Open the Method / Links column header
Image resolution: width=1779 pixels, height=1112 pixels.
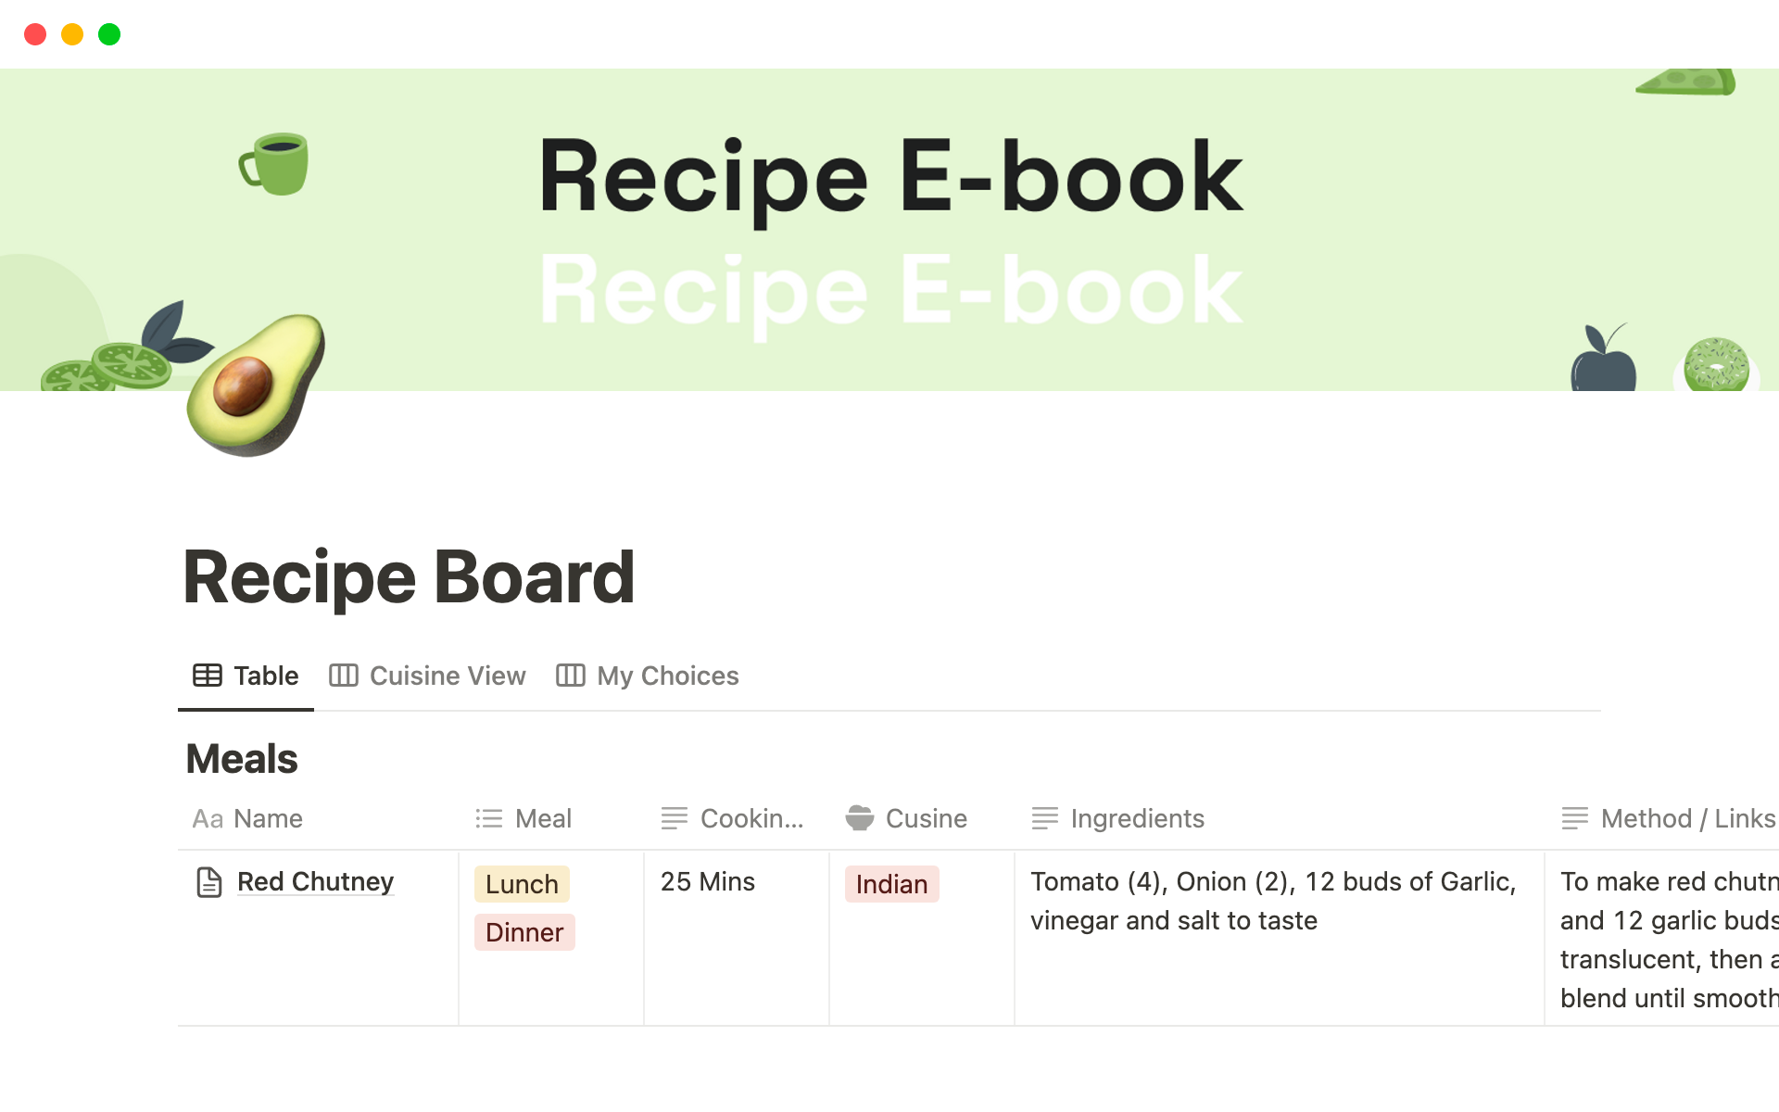1686,818
